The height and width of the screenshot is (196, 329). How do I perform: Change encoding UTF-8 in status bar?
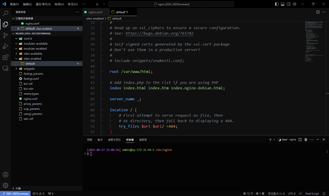292,194
